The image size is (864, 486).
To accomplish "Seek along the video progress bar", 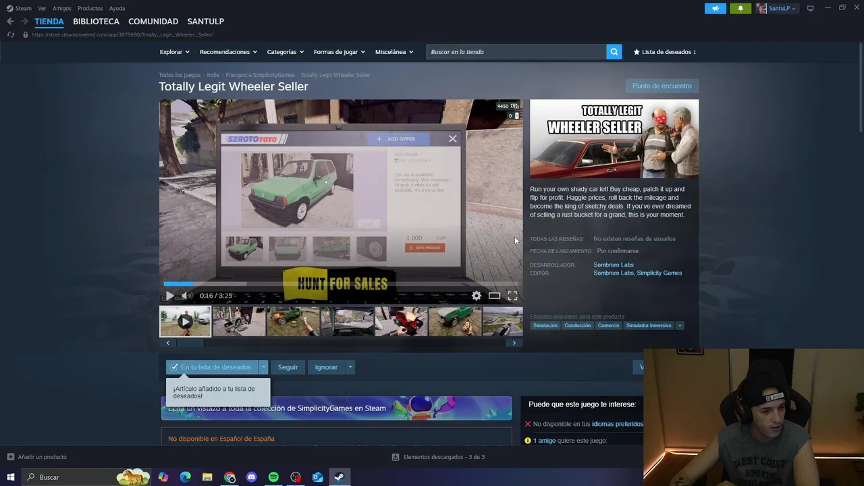I will coord(341,284).
